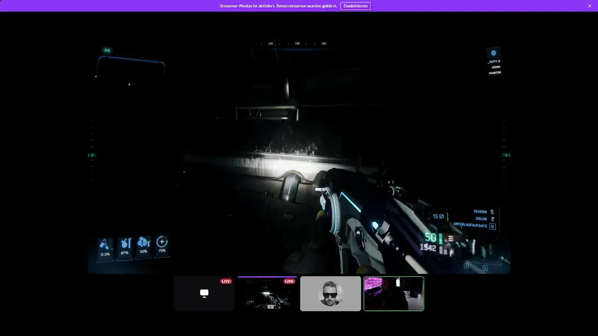Click the U key icon beside UNTERLAUFAUFSATZ

(x=492, y=226)
